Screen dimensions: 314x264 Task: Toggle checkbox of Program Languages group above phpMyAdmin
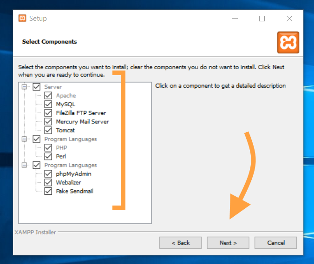click(x=36, y=165)
